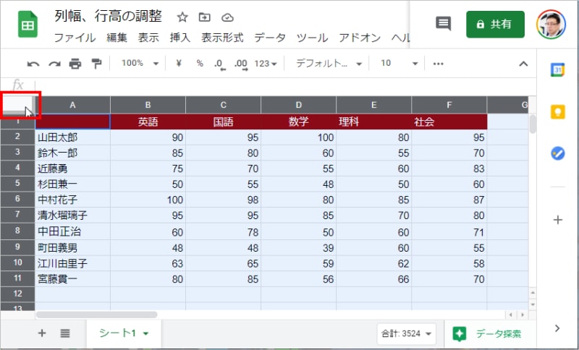Open Google Keep side panel

(x=558, y=112)
